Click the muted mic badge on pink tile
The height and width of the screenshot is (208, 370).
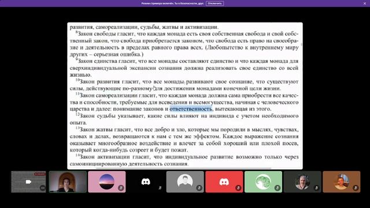pos(121,188)
